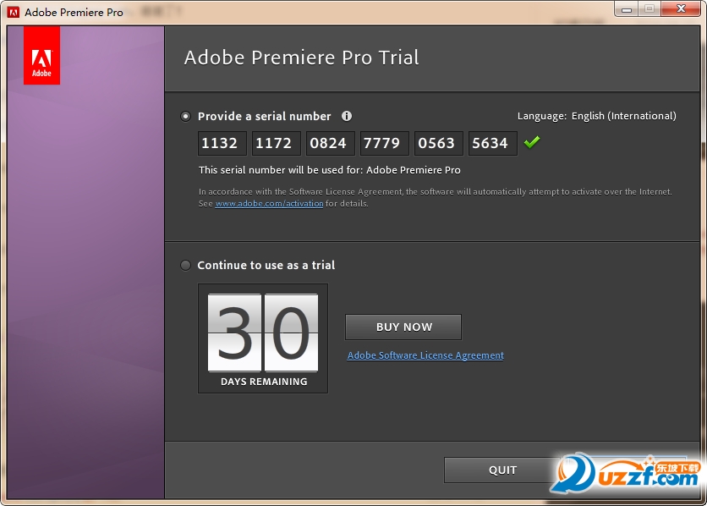Click 'This serial number will be used for' text
Image resolution: width=707 pixels, height=506 pixels.
[x=330, y=170]
